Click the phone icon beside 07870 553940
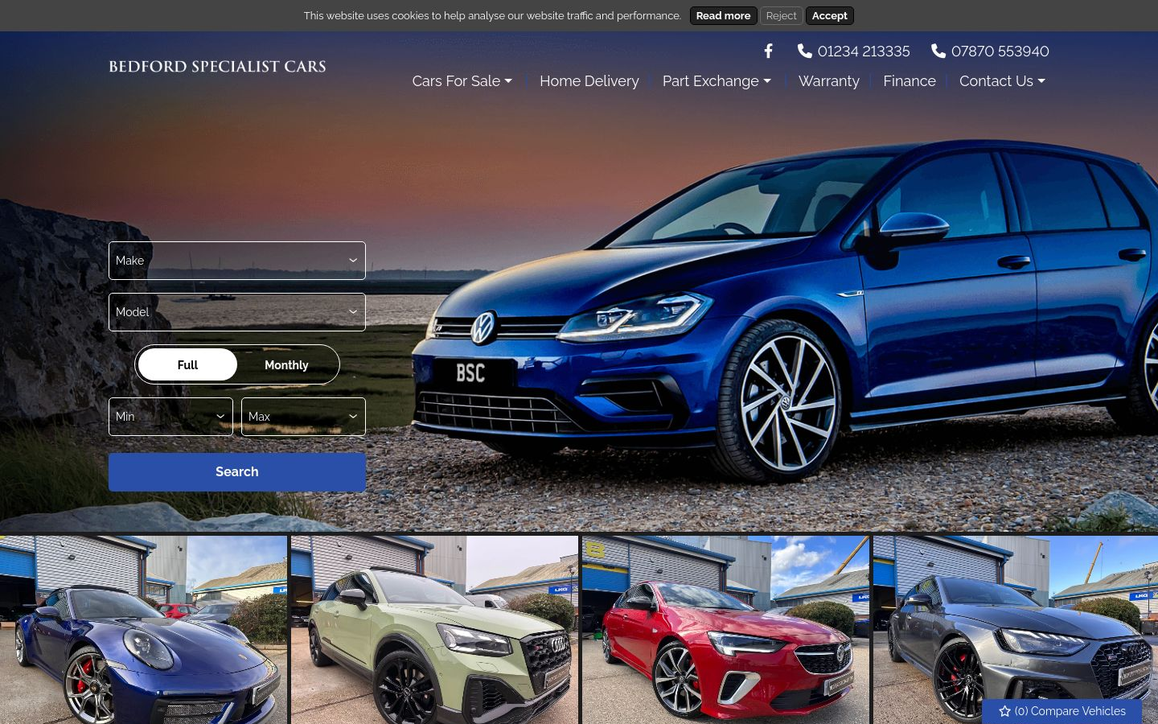This screenshot has width=1158, height=724. tap(938, 51)
